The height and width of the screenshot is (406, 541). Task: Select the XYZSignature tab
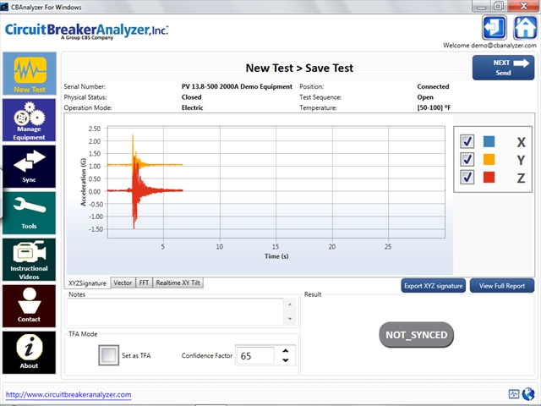87,283
